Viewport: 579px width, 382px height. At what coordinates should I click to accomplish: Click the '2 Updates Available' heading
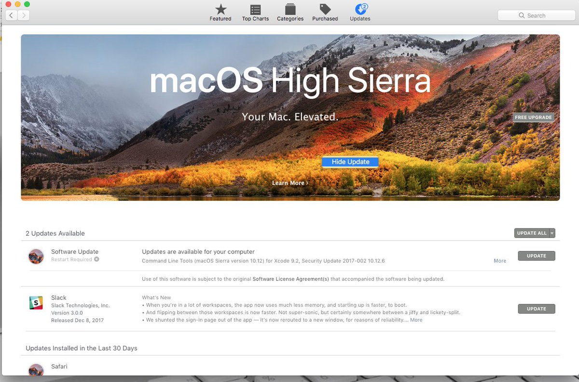coord(55,233)
